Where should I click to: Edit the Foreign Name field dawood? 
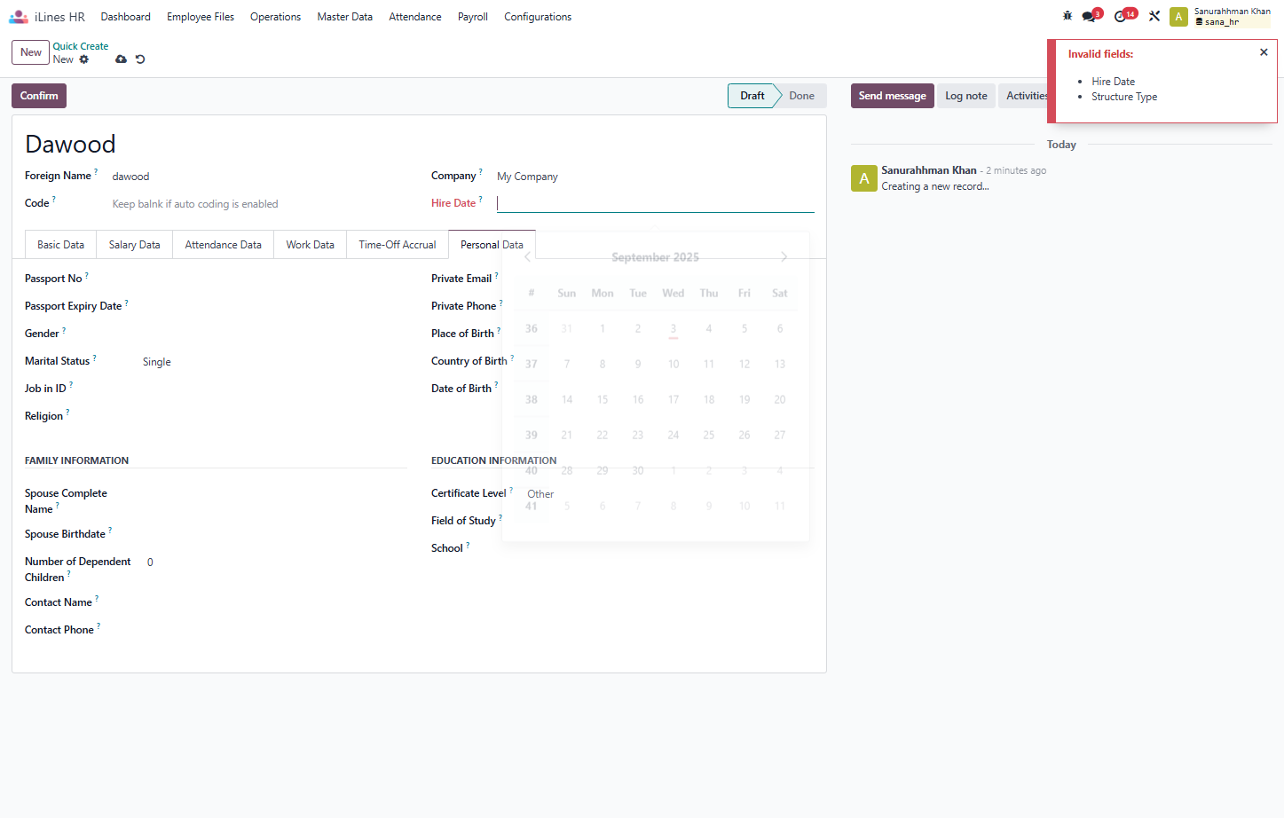pos(259,177)
